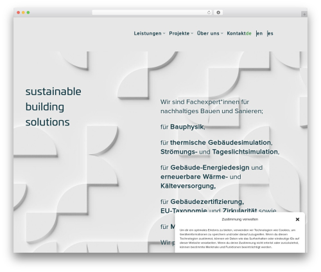Click the bold 'Bauphysik' text

click(187, 127)
